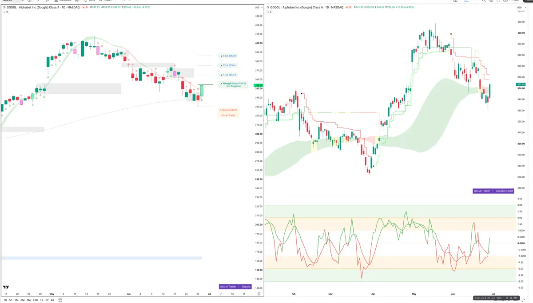The image size is (533, 303).
Task: Switch range to 3M
Action: 23,300
